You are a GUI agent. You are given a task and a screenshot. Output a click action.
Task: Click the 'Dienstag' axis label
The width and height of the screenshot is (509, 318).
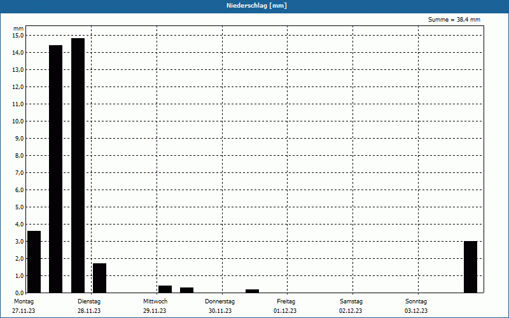click(x=89, y=301)
